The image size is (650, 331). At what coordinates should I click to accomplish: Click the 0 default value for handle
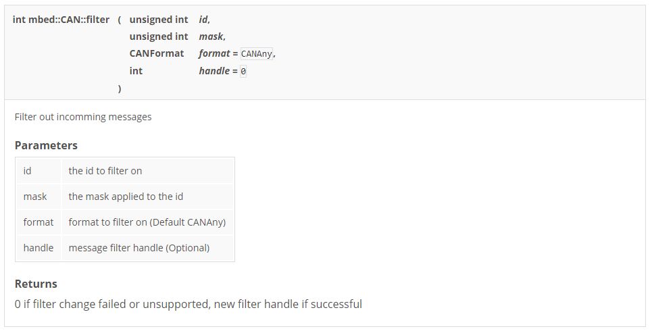point(243,71)
